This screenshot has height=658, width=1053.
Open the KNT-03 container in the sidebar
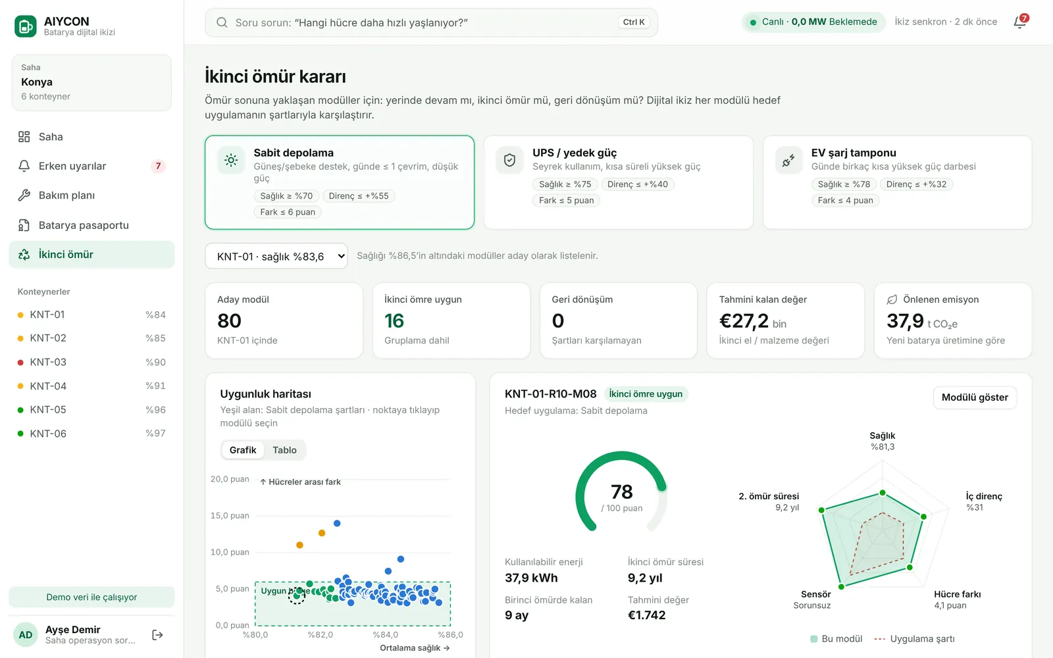[91, 362]
